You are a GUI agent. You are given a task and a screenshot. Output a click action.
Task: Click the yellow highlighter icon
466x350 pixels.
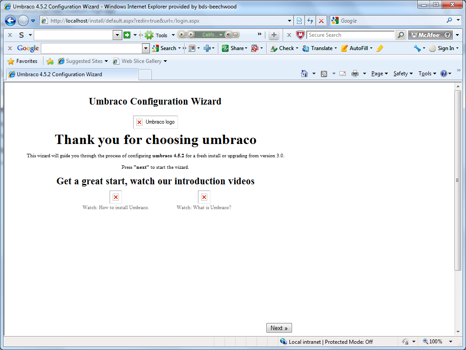click(x=379, y=48)
